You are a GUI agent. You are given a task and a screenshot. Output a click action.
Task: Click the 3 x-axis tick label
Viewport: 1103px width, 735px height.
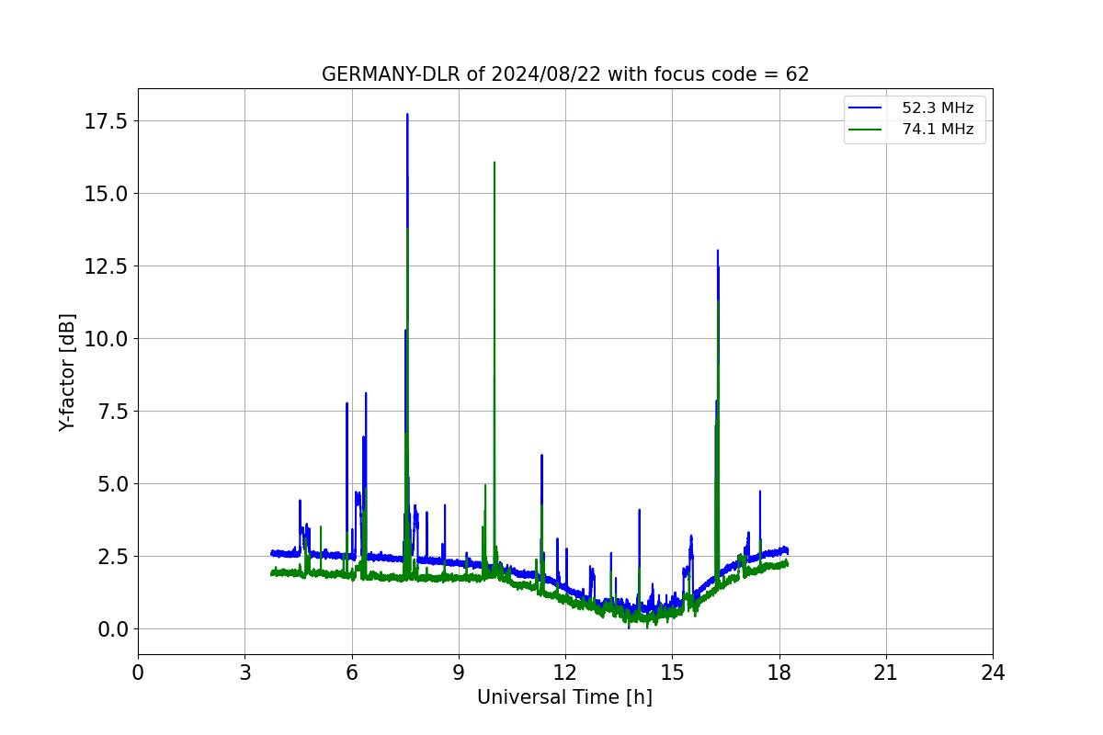(244, 673)
